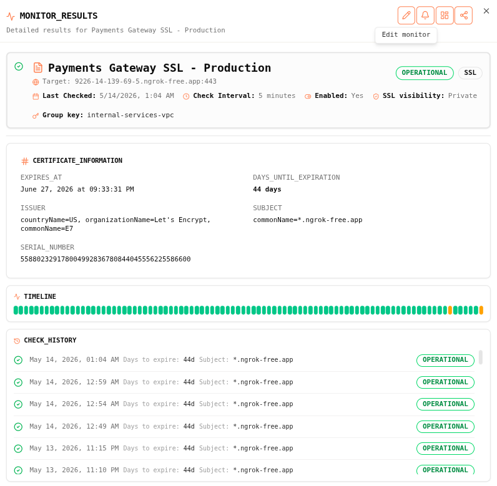The height and width of the screenshot is (486, 497).
Task: Click the share icon button
Action: [463, 15]
